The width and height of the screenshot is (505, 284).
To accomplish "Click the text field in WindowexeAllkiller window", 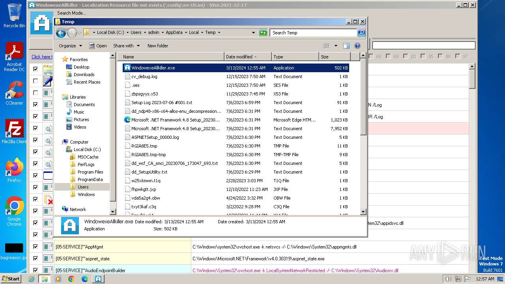I will pos(424,45).
